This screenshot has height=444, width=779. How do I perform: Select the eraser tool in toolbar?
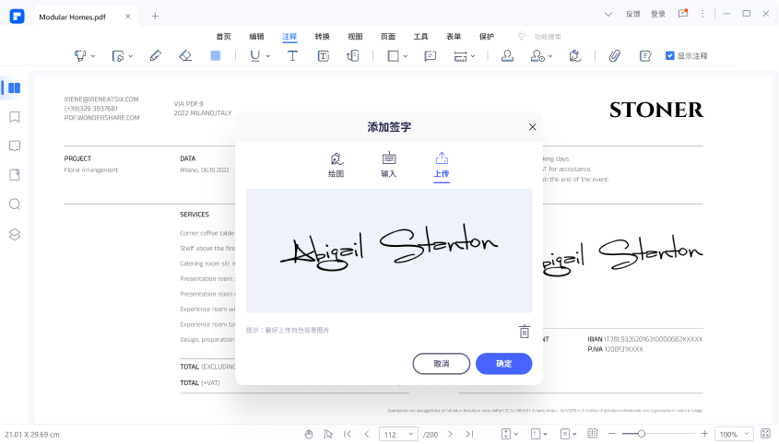coord(185,55)
